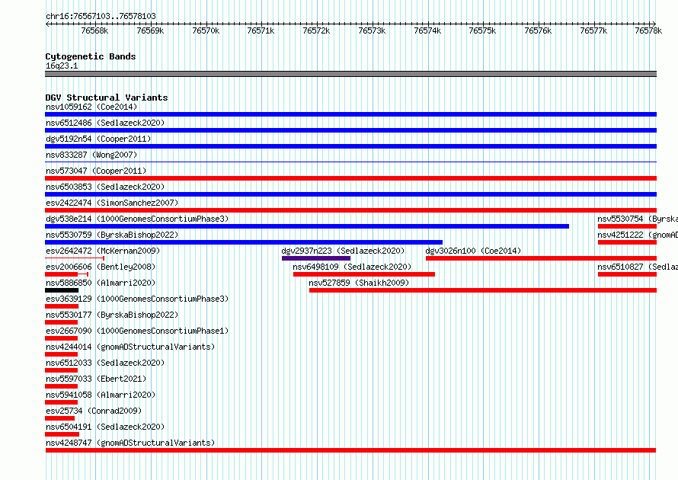The width and height of the screenshot is (678, 480).
Task: Select the purple dgv2937n223 bar
Action: [316, 258]
